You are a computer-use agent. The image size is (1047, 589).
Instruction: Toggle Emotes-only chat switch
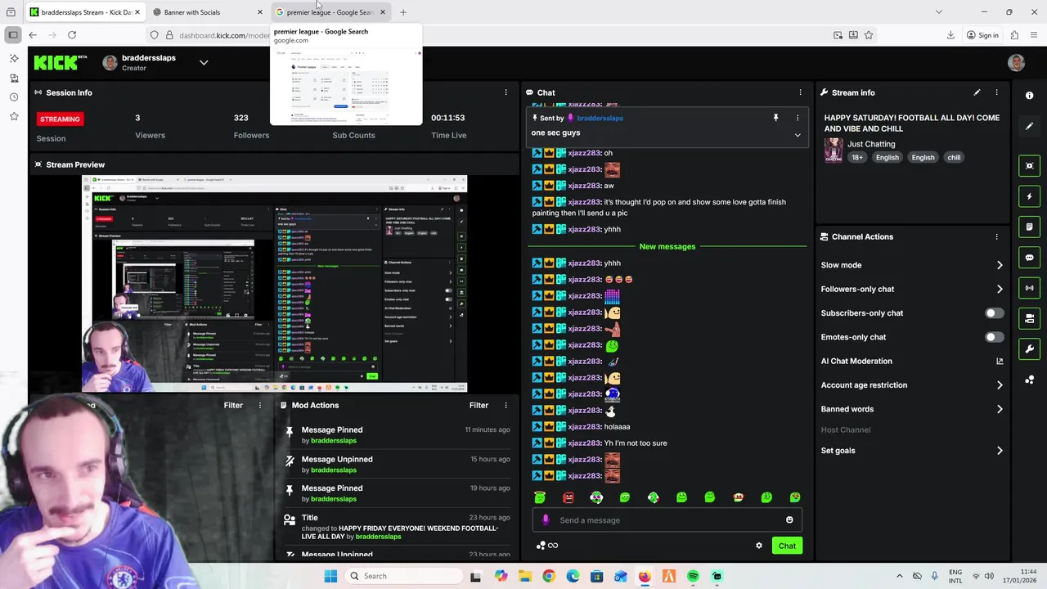point(994,337)
